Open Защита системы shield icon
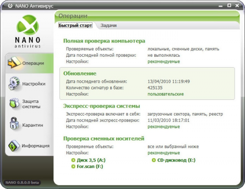Viewport: 245px width, 189px height. coord(14,103)
